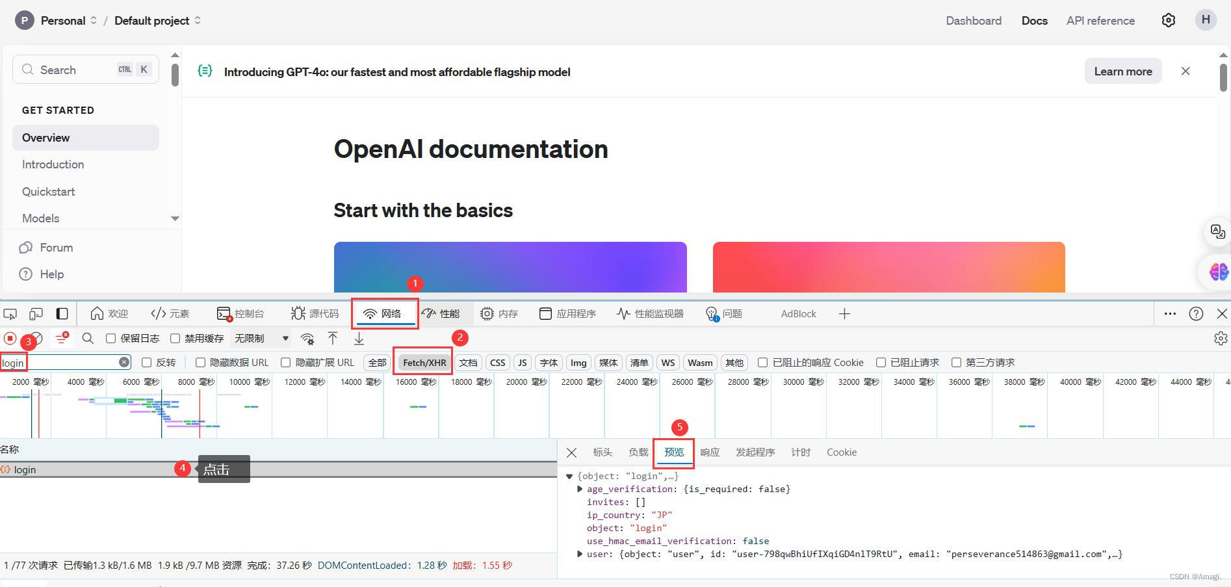Check the 第三方请求 checkbox
1231x587 pixels.
(x=956, y=362)
